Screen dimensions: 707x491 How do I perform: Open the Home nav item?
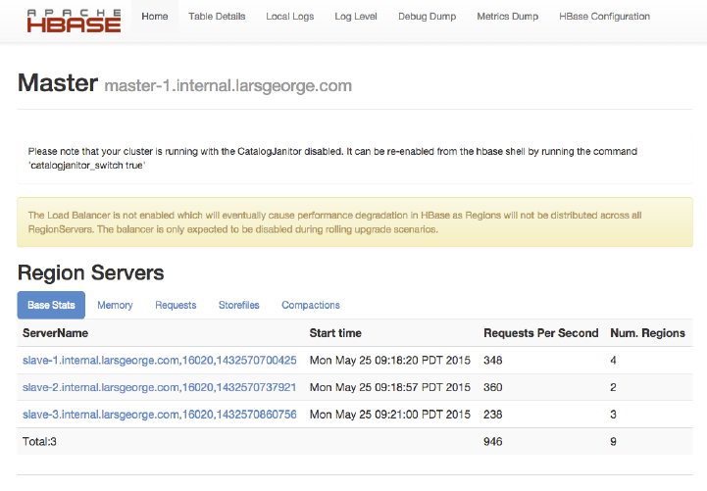click(155, 17)
